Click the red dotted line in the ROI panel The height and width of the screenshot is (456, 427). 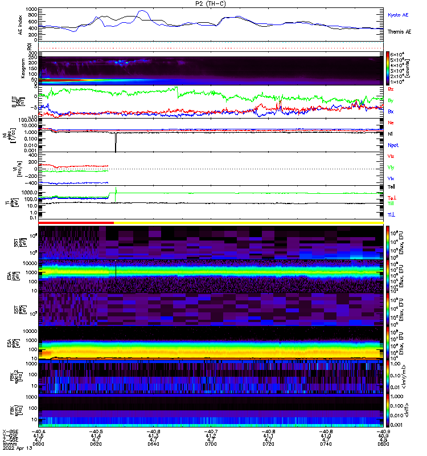(211, 48)
